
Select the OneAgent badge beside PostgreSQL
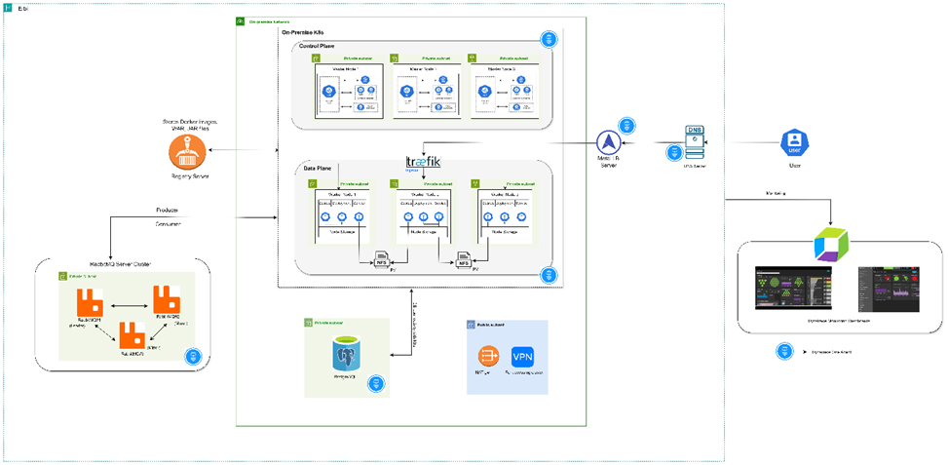[375, 383]
